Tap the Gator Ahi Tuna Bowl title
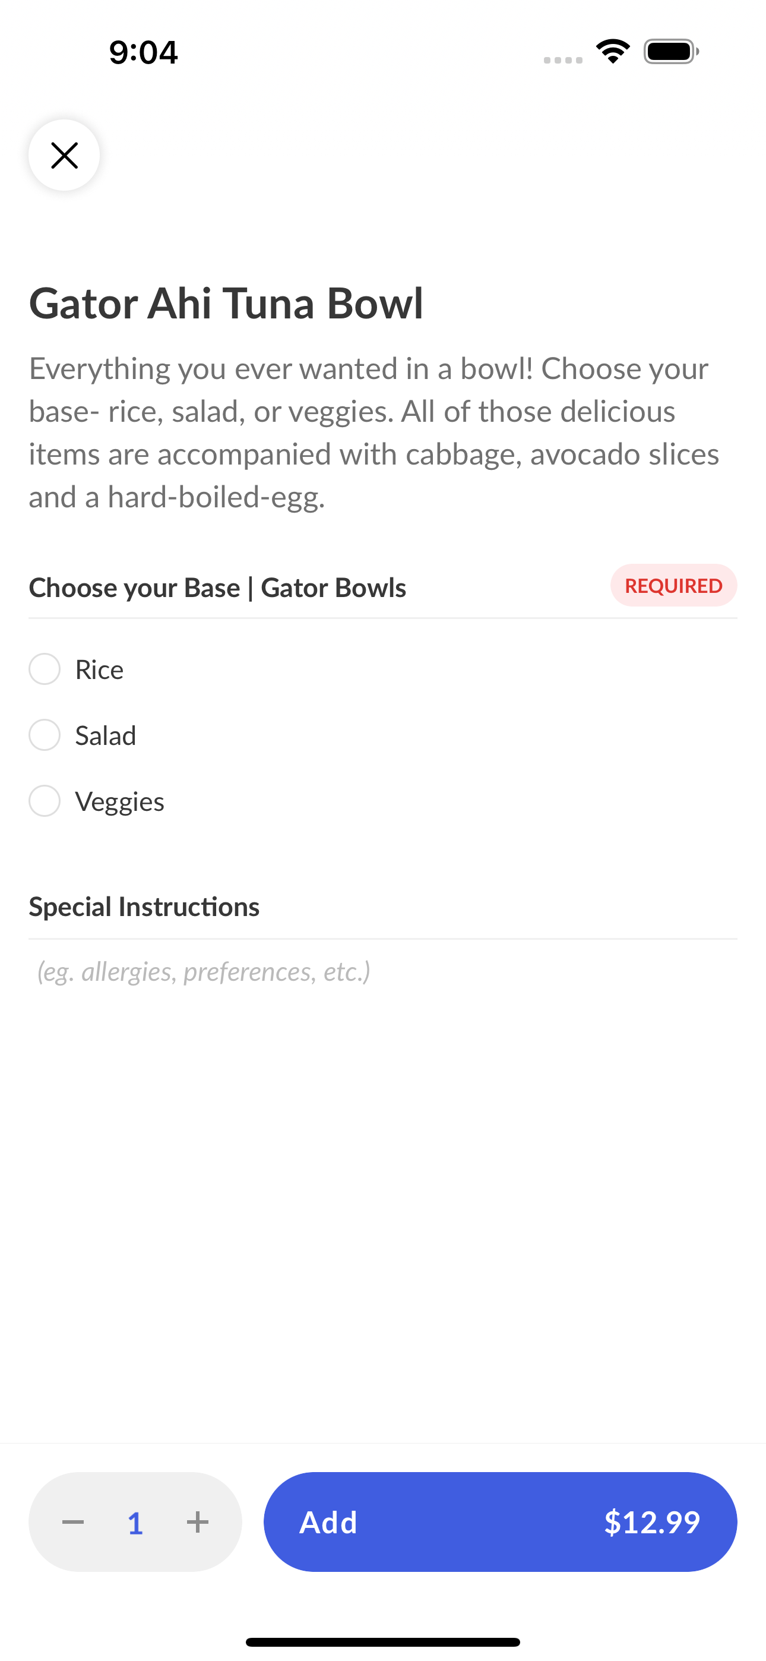Screen dimensions: 766x1661 click(x=226, y=302)
